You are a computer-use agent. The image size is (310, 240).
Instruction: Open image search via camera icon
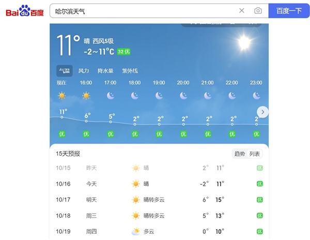[x=258, y=11]
